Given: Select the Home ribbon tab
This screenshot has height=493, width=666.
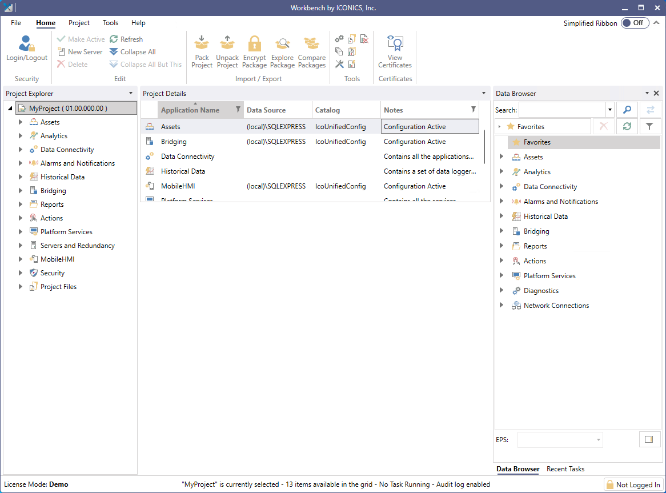Looking at the screenshot, I should pyautogui.click(x=46, y=23).
